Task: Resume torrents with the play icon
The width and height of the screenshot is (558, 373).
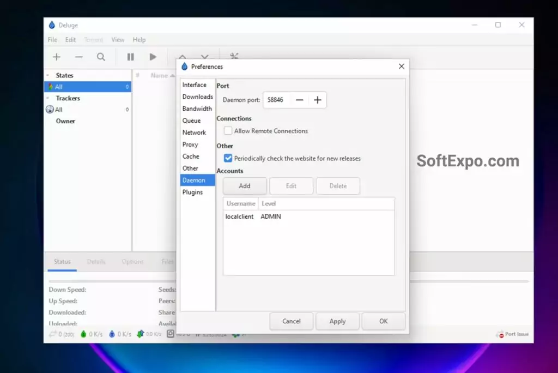Action: (153, 57)
